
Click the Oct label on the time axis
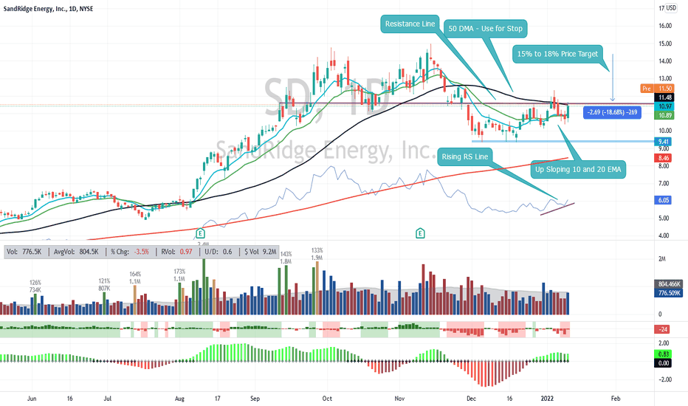click(327, 399)
